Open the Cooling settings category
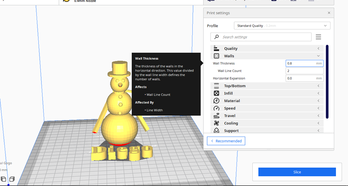This screenshot has height=186, width=348. pos(267,123)
